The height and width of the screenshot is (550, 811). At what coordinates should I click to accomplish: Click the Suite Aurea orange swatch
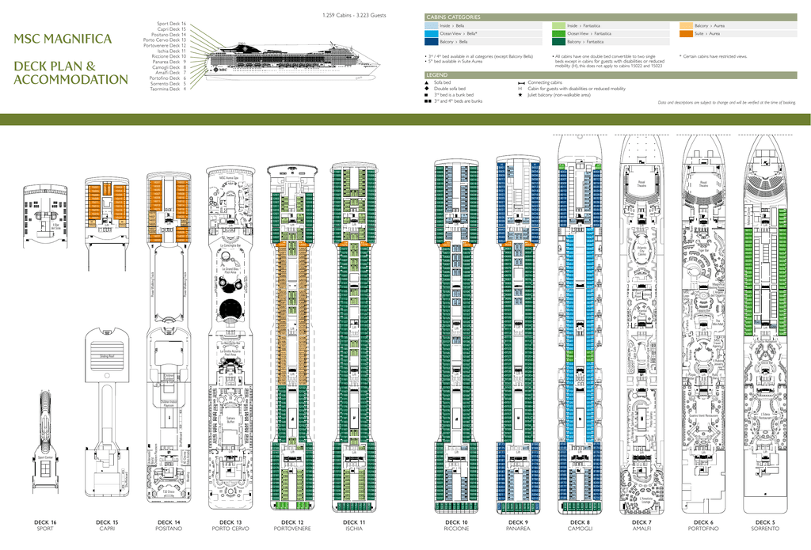(x=686, y=33)
